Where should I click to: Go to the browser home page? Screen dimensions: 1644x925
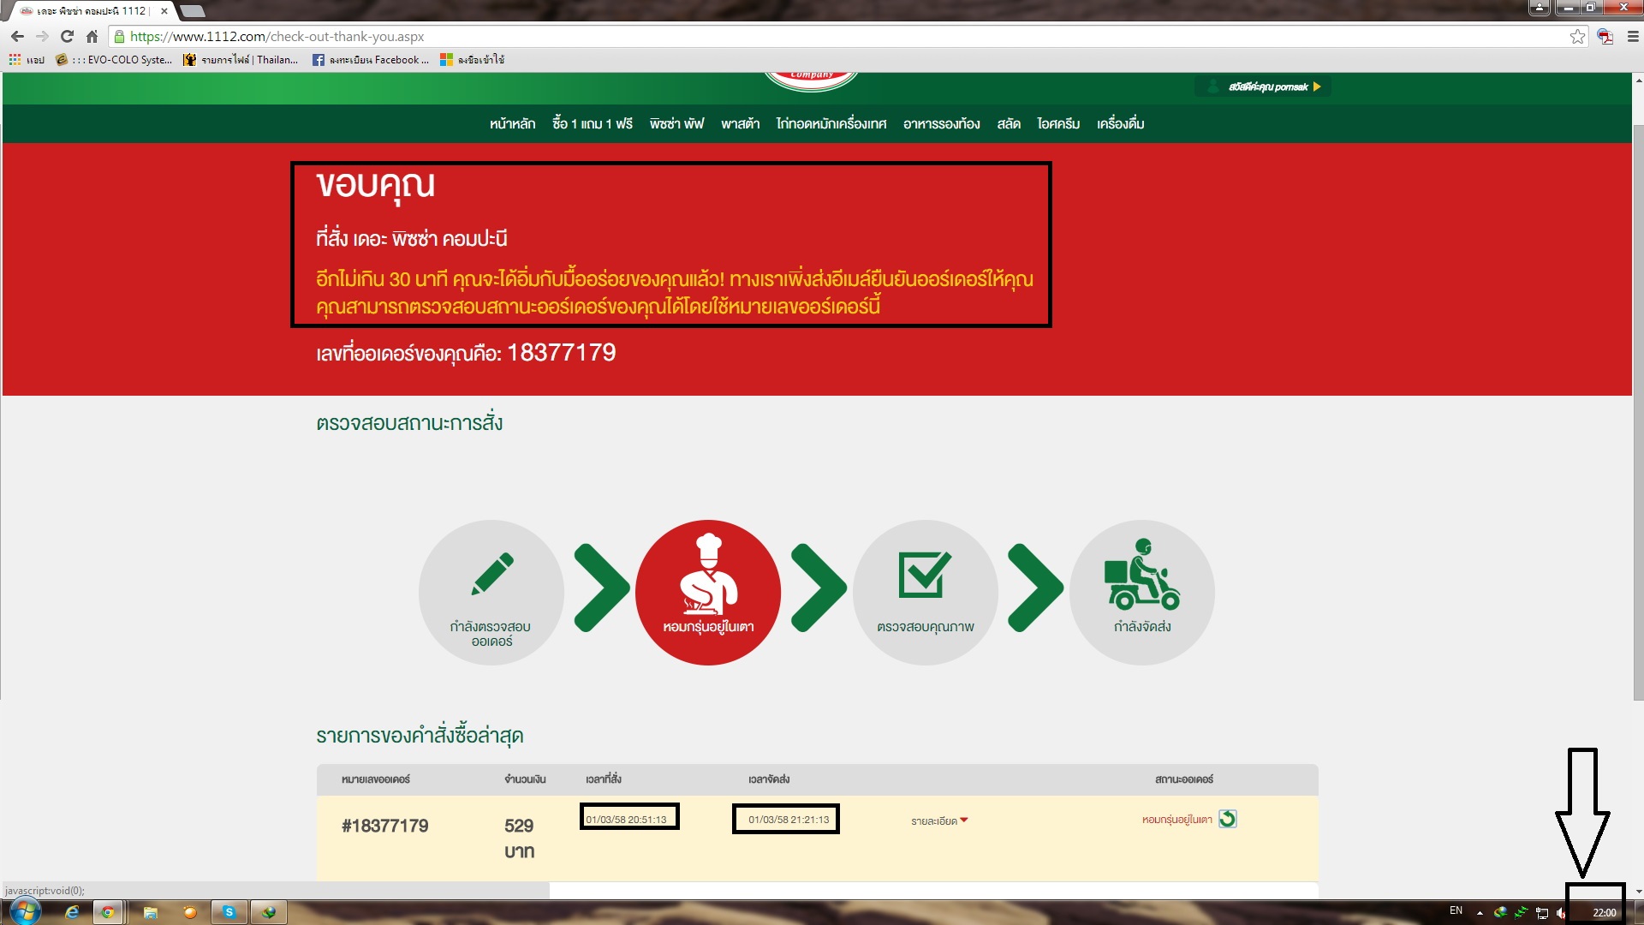92,37
